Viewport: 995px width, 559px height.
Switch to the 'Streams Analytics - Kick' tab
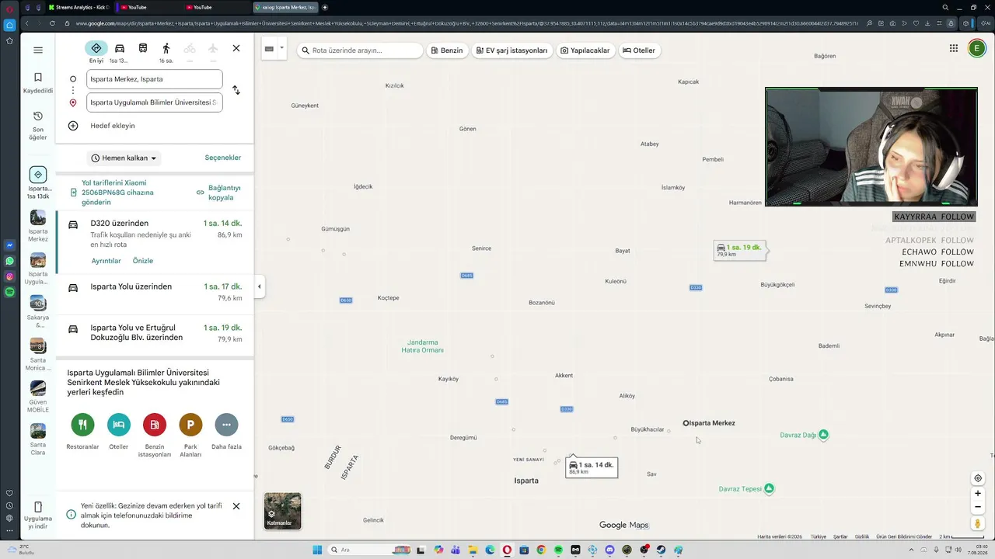pos(79,7)
